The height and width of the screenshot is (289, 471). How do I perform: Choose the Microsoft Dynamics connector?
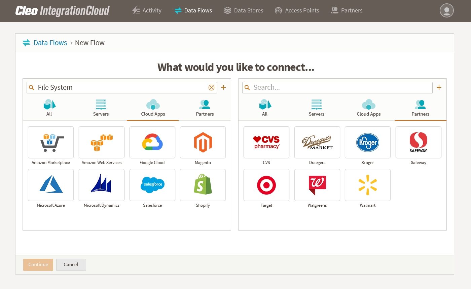click(x=102, y=185)
